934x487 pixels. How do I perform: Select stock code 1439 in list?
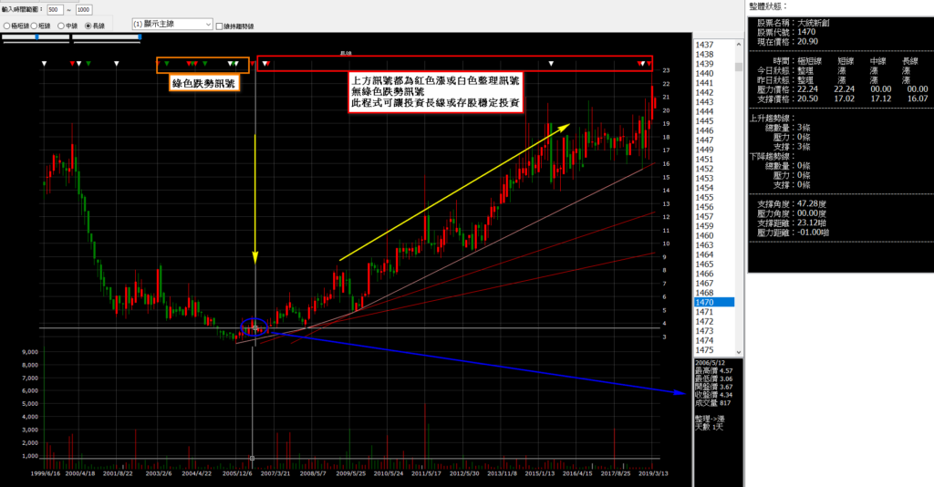[713, 64]
